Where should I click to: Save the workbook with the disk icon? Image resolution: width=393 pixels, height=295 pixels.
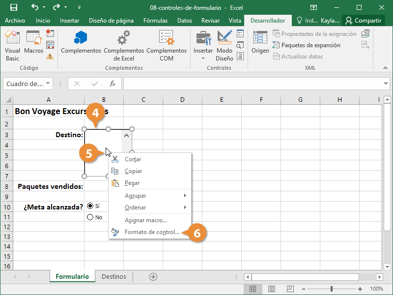[14, 7]
